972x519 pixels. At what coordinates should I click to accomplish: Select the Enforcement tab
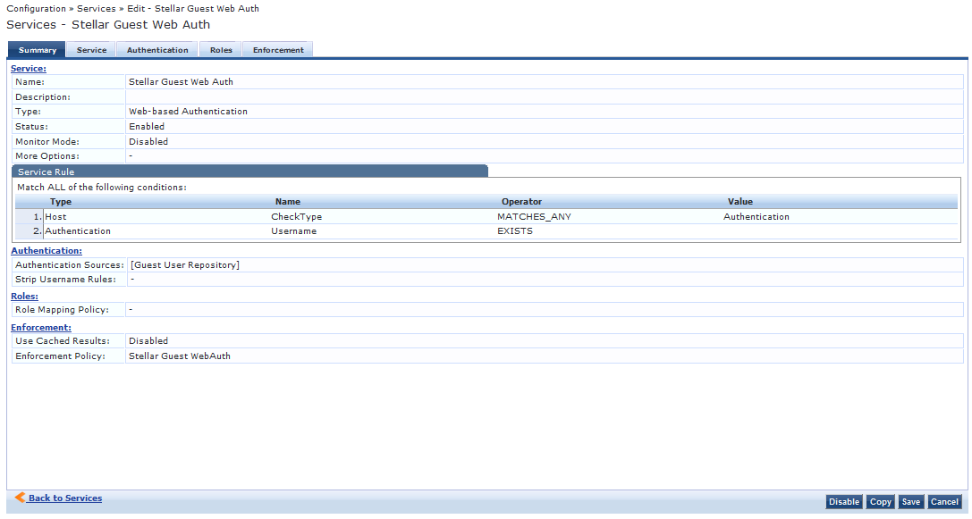(x=278, y=50)
